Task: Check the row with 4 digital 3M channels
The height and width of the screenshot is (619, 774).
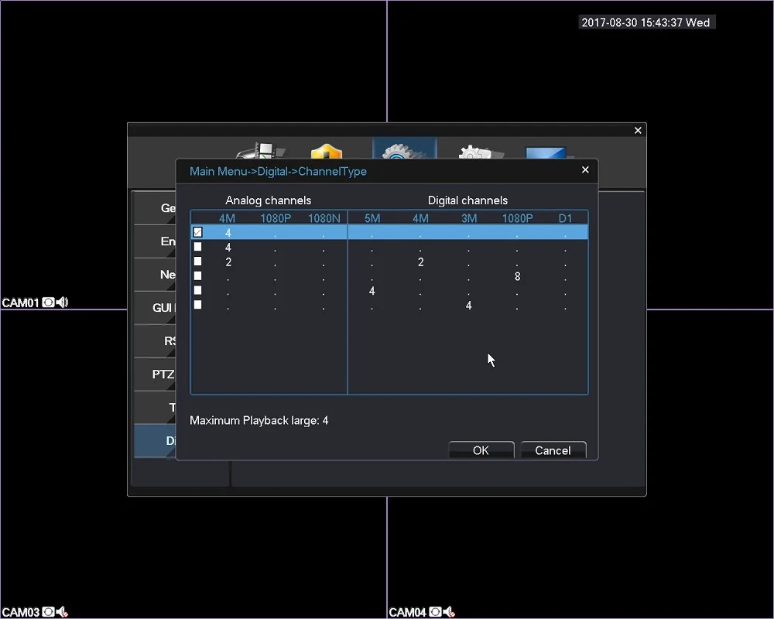Action: (x=198, y=305)
